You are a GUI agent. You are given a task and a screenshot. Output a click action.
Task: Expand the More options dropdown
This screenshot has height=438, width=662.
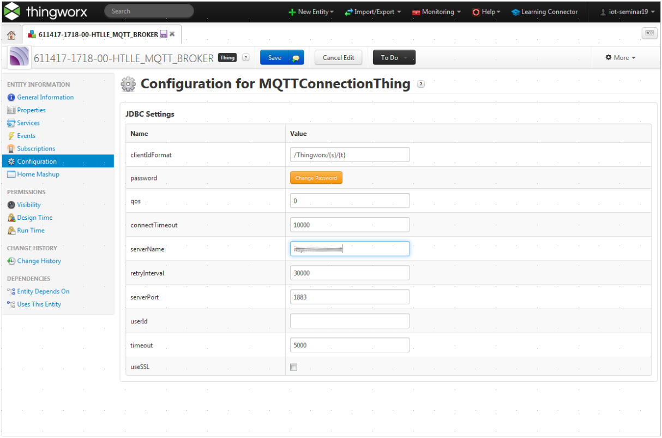pos(621,58)
